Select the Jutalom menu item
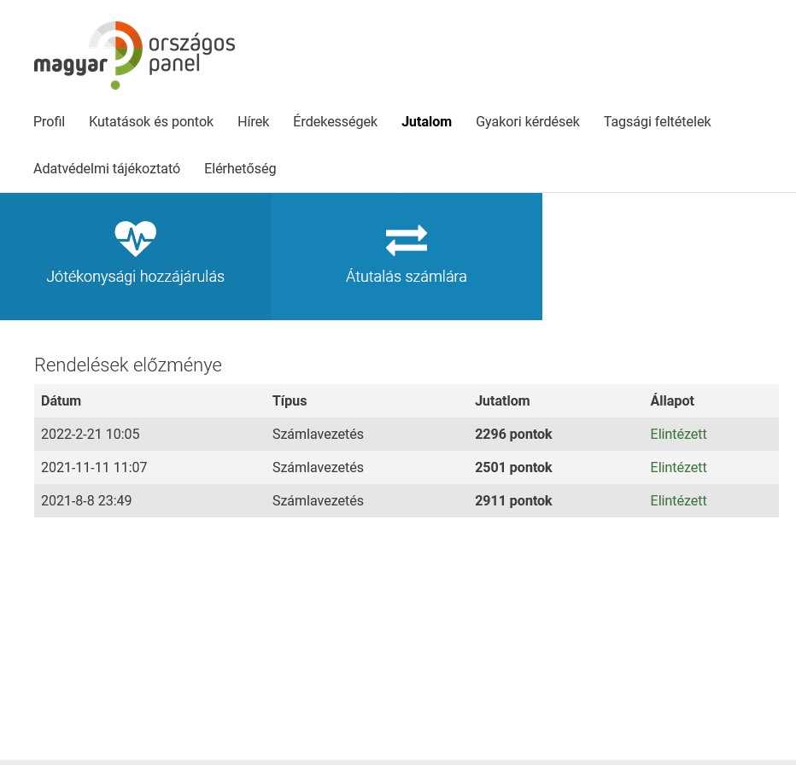The height and width of the screenshot is (765, 796). [x=426, y=122]
